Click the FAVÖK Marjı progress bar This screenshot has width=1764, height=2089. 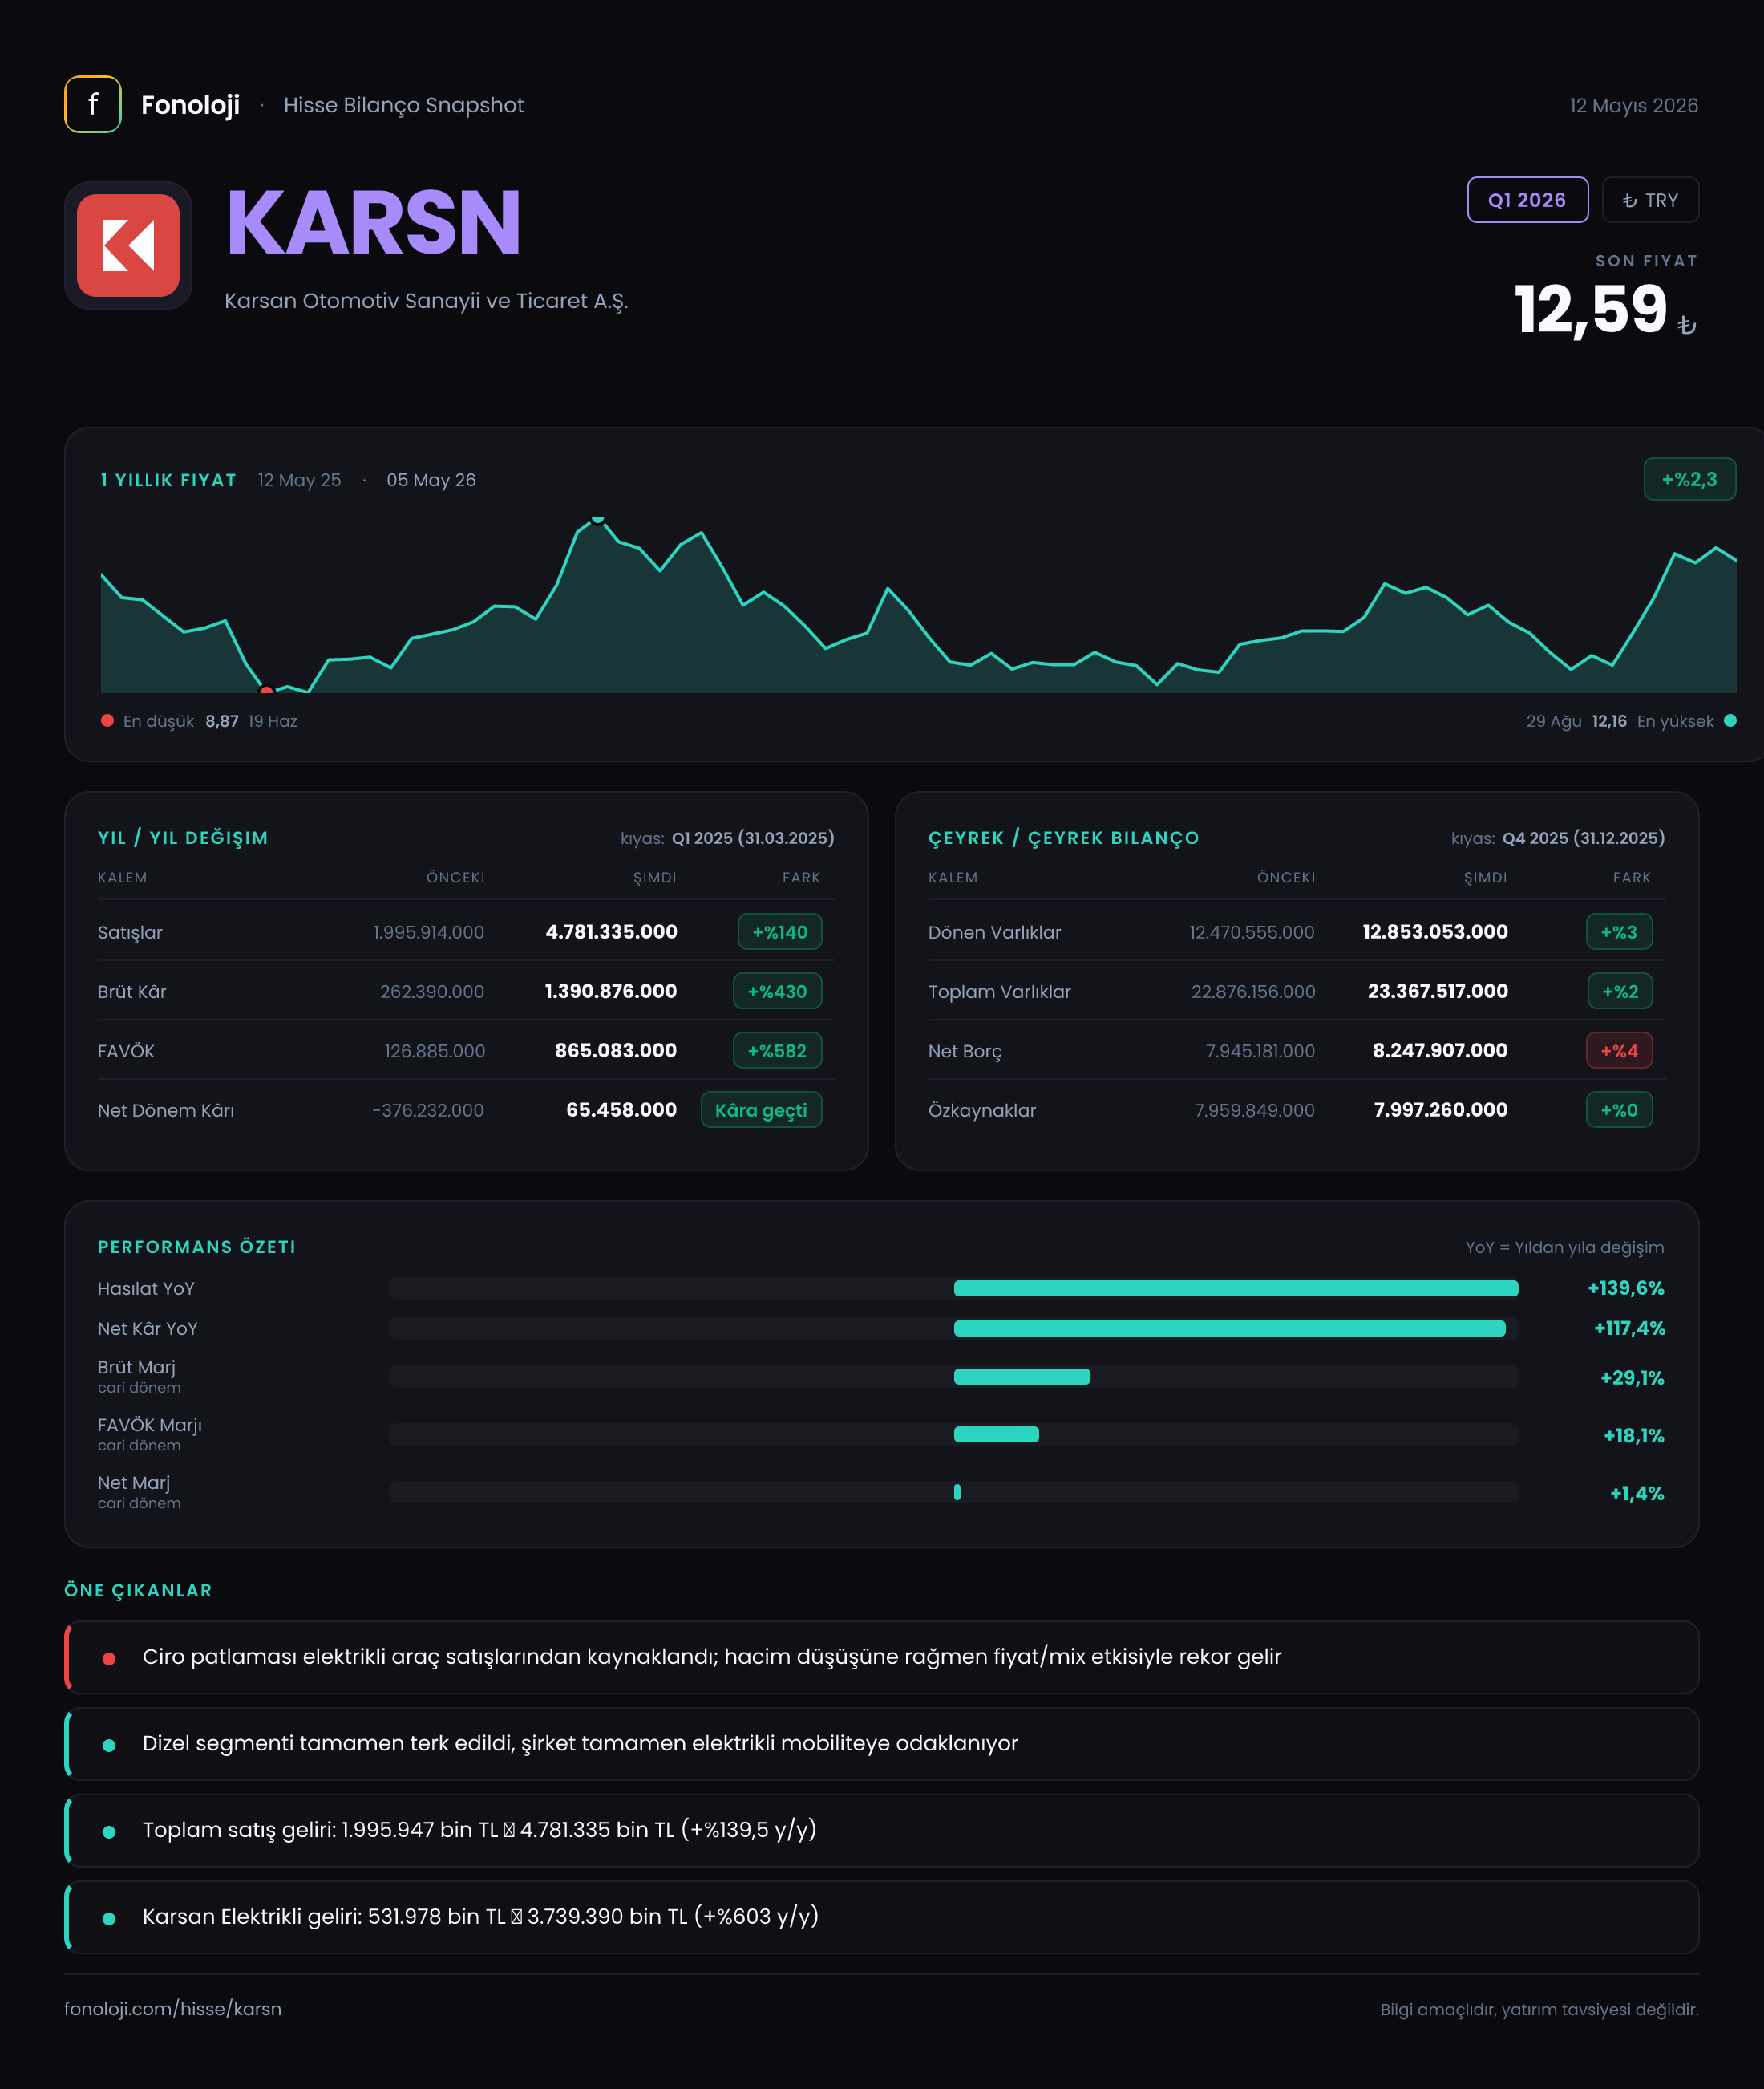[954, 1434]
